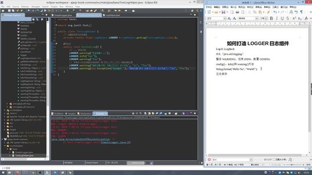Viewport: 312px width, 175px height.
Task: Click the Undo arrow in Writer
Action: (x=275, y=12)
